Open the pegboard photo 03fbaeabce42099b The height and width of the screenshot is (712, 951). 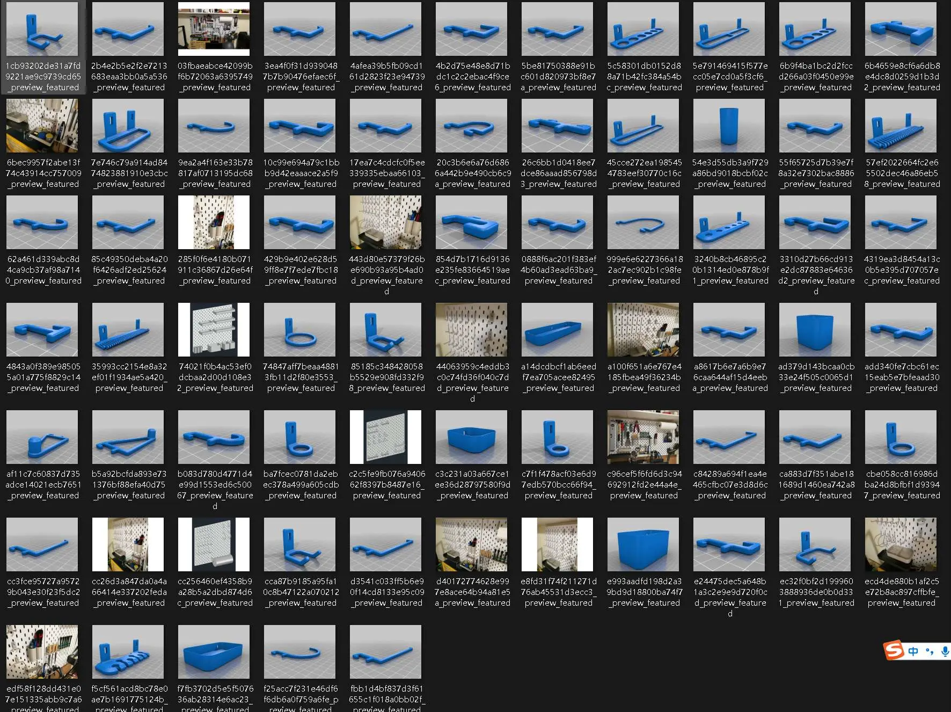click(214, 30)
